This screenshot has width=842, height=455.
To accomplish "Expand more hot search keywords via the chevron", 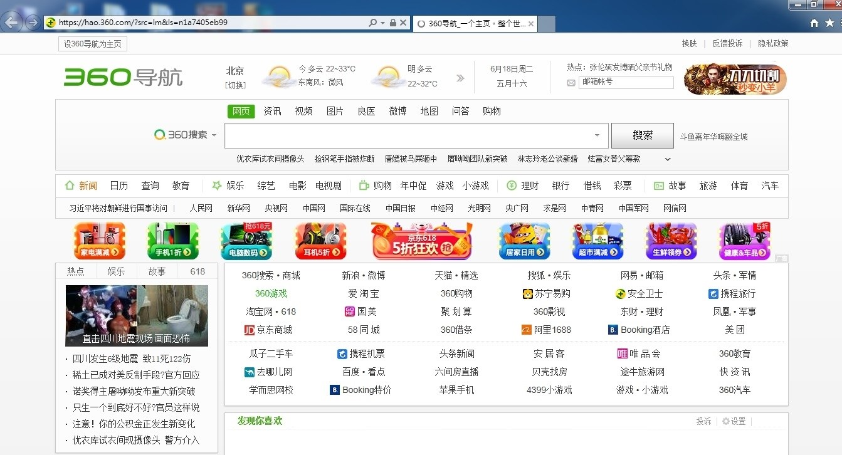I will [666, 159].
